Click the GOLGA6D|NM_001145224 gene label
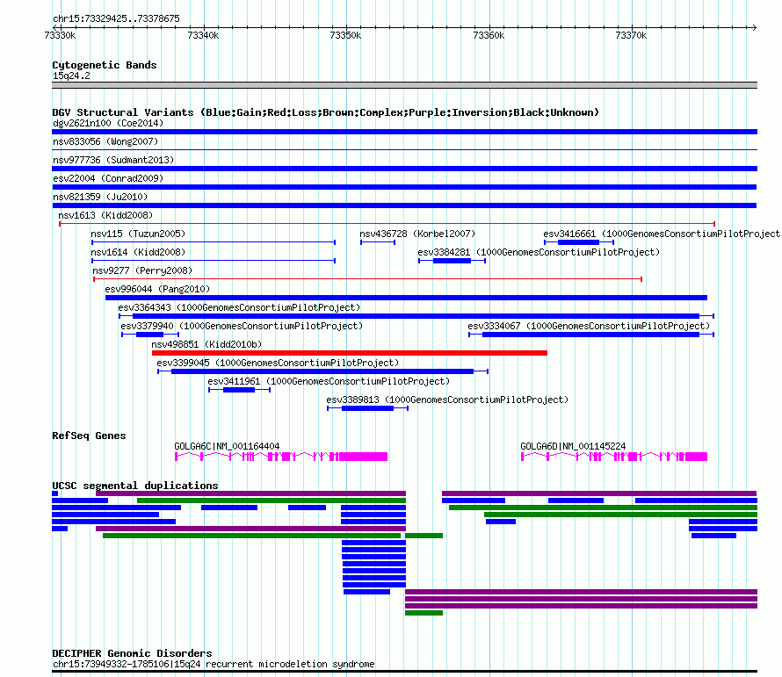782x677 pixels. pos(573,446)
